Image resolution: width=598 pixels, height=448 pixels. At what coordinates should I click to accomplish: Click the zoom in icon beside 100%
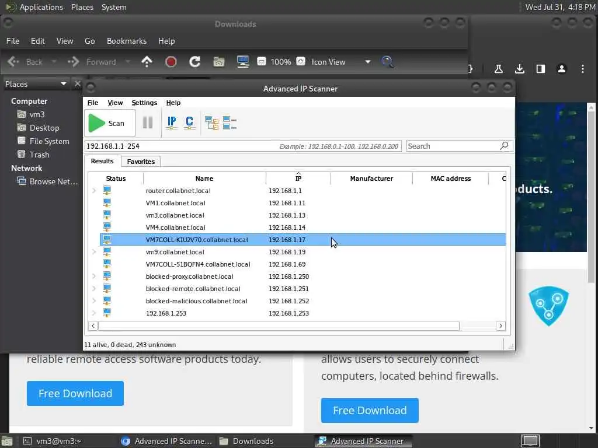coord(301,61)
